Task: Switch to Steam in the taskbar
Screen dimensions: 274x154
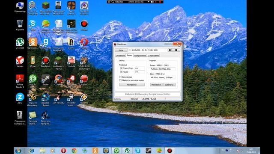Action: tap(149, 151)
